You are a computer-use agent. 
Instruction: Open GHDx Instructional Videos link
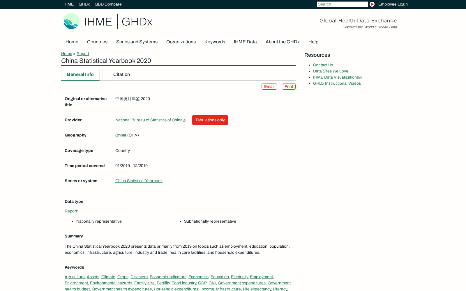coord(337,84)
